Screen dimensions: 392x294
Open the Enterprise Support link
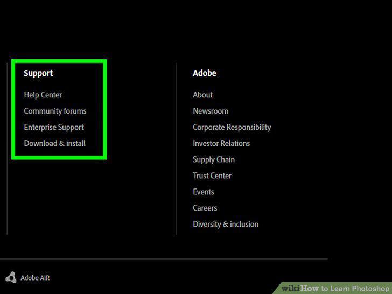coord(54,127)
